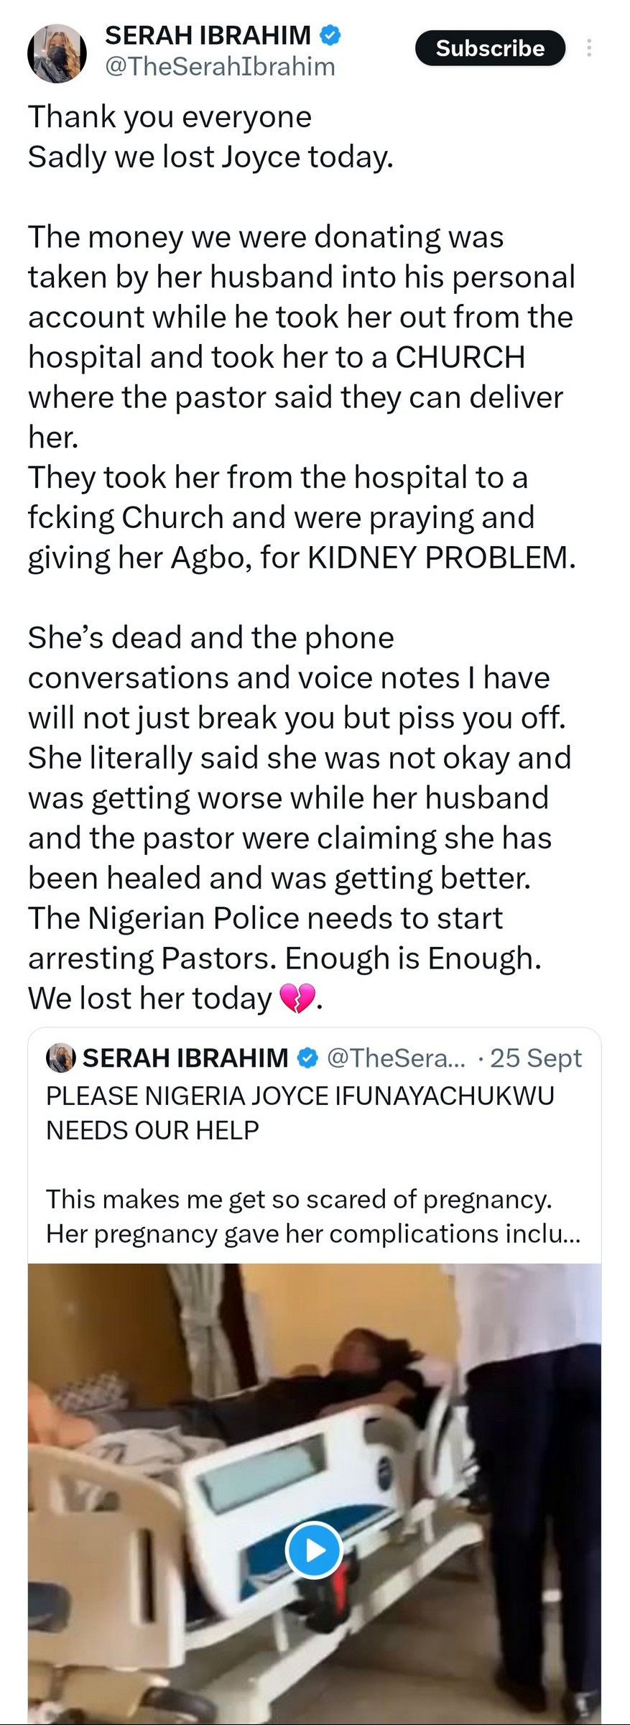The width and height of the screenshot is (630, 1725).
Task: Click the truncated @TheSera... handle in the quote
Action: [396, 1058]
